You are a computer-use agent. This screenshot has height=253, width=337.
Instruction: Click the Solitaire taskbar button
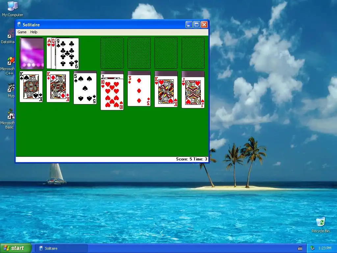coord(61,248)
